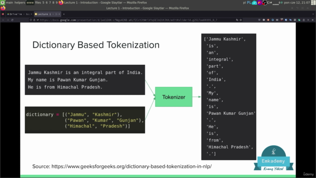The height and width of the screenshot is (178, 316).
Task: Switch to the helpers workspace
Action: coord(20,2)
